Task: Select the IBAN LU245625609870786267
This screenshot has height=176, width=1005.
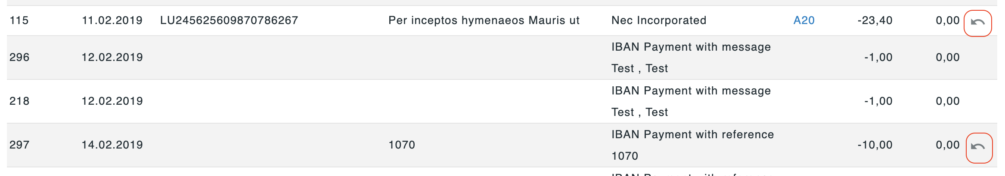Action: [229, 20]
